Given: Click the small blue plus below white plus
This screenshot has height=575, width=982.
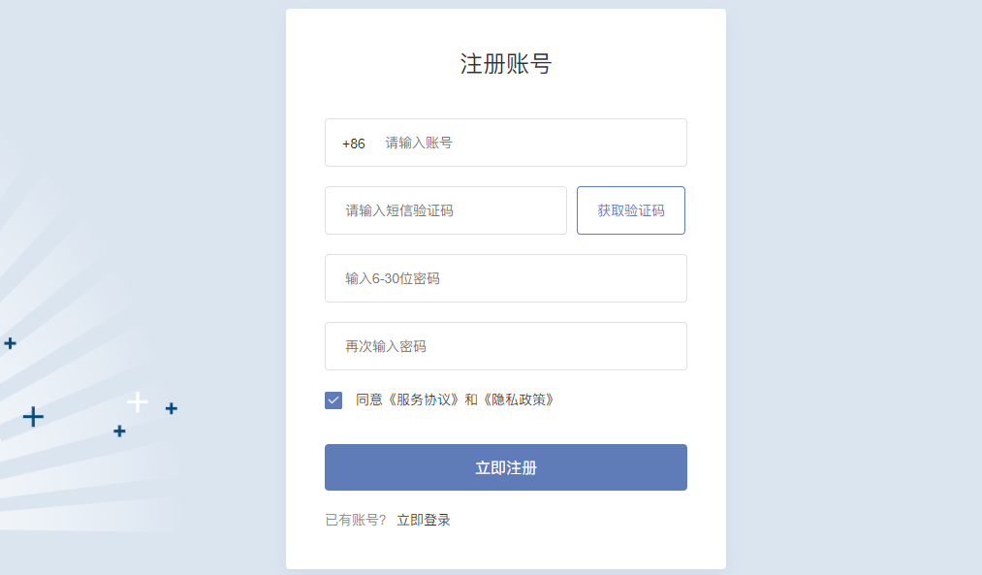Looking at the screenshot, I should (119, 431).
